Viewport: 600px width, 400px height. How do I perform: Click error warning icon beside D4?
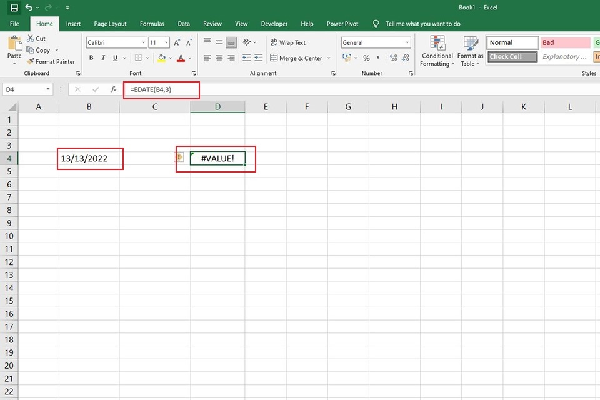pyautogui.click(x=179, y=157)
